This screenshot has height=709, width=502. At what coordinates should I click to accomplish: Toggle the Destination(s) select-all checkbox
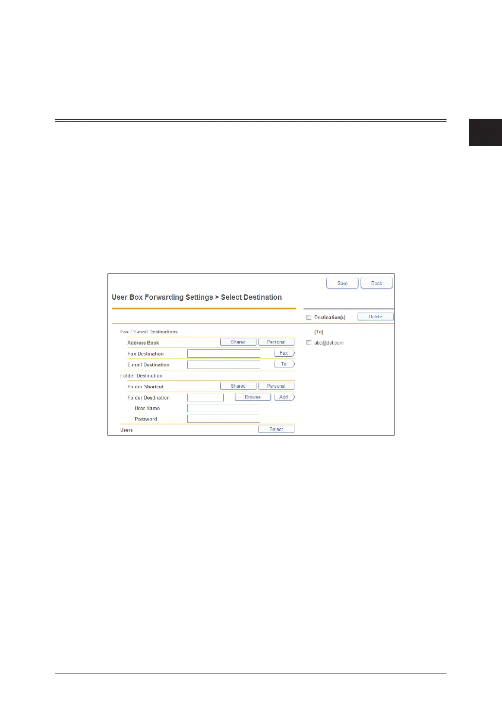tap(309, 317)
